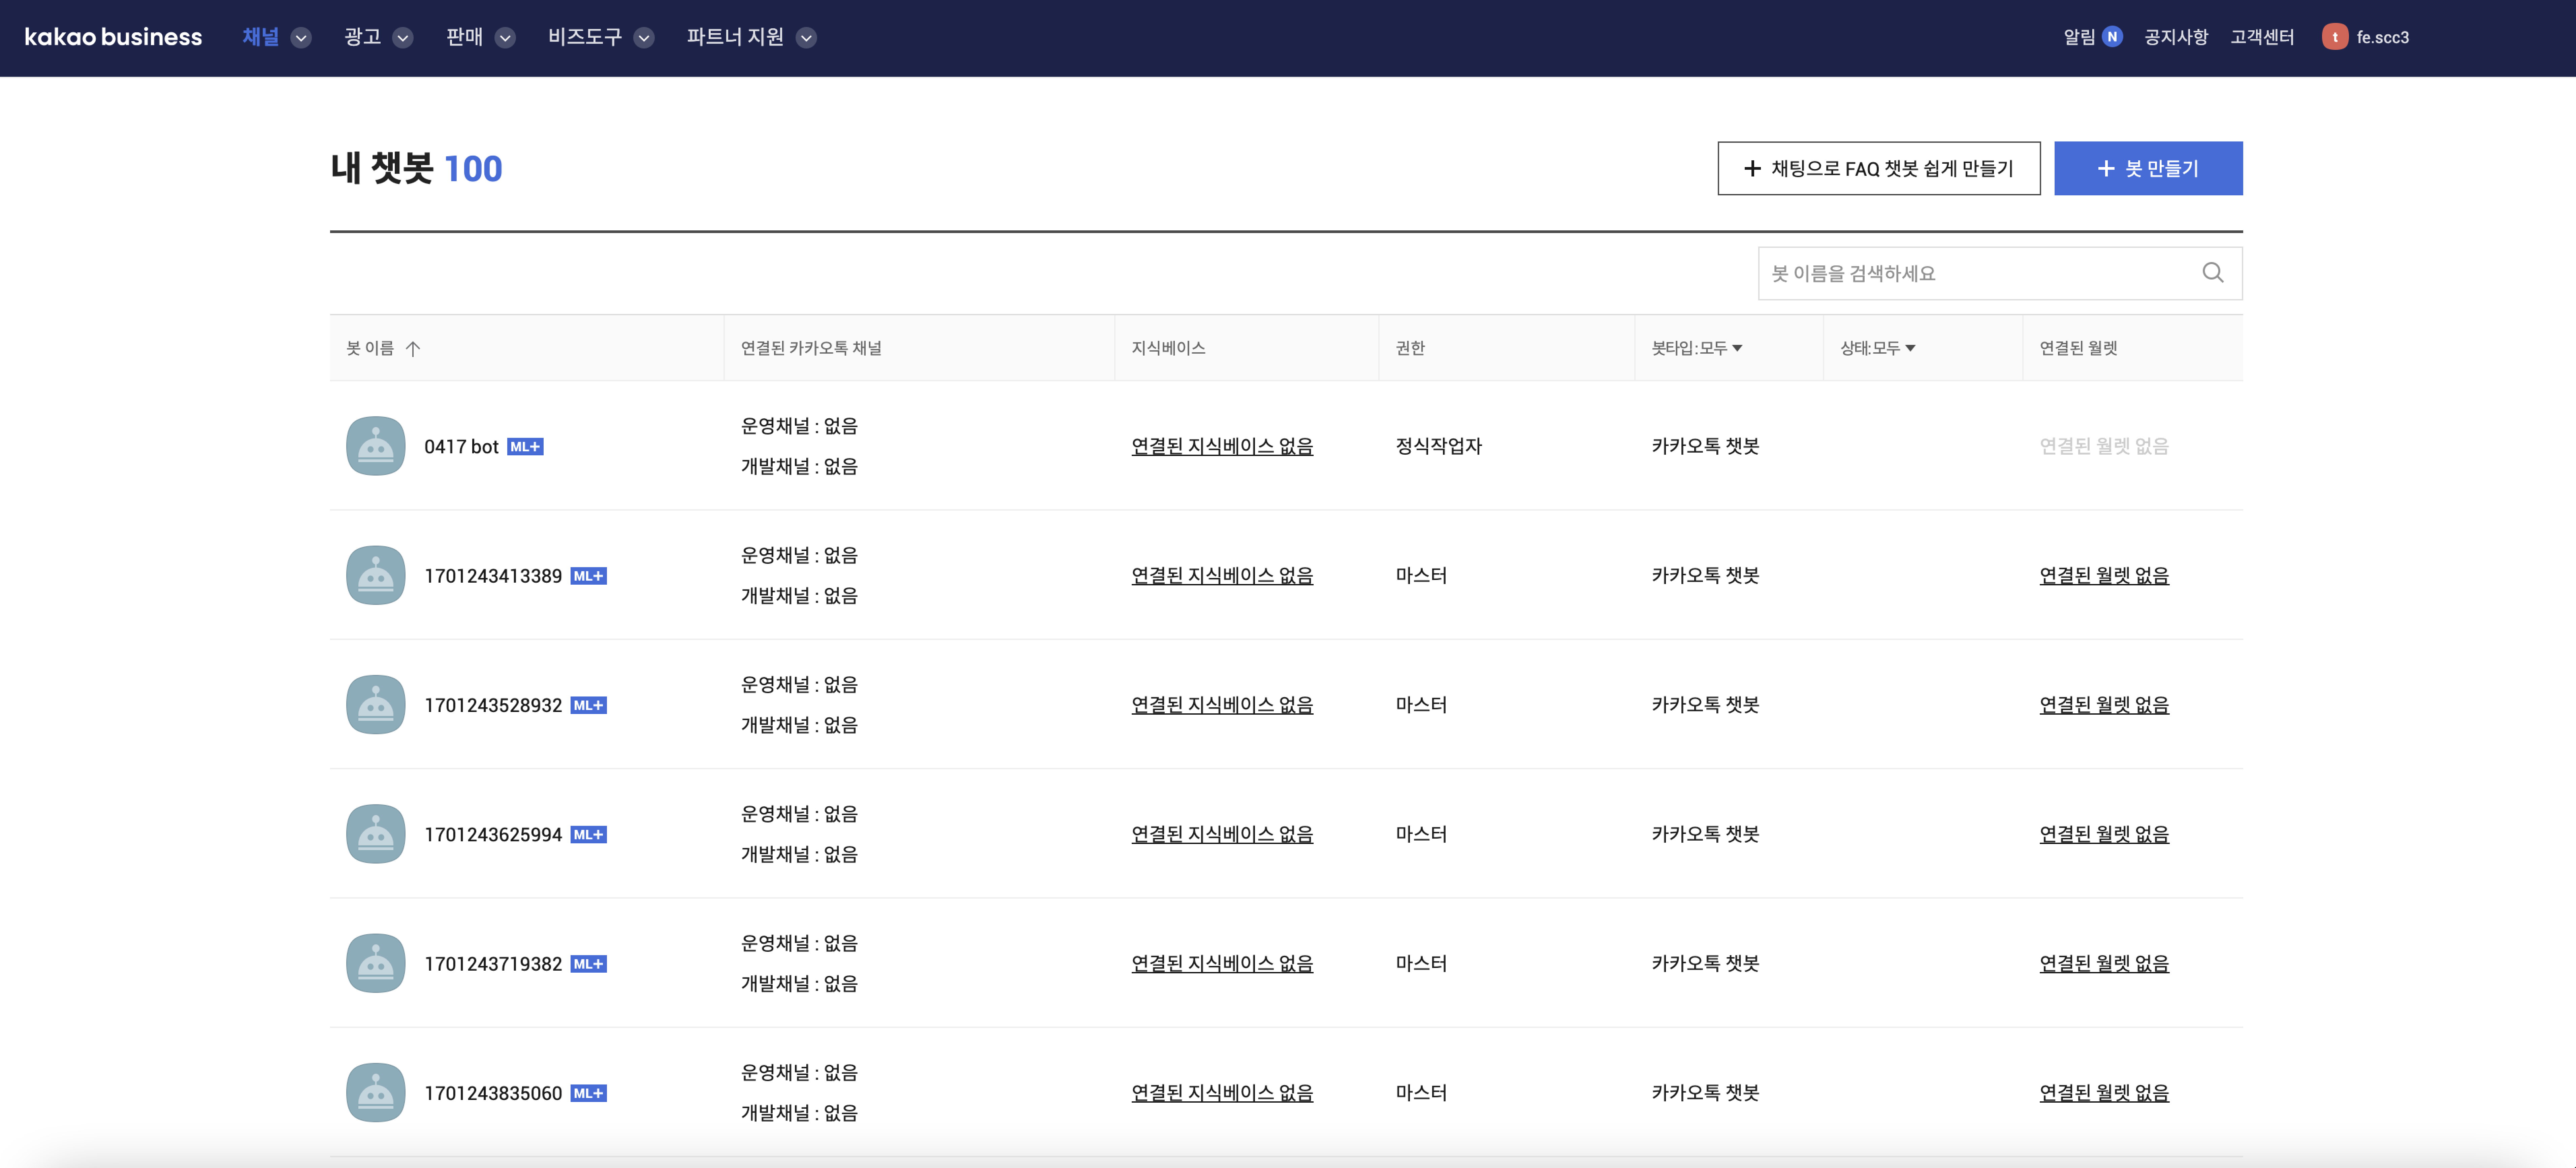The image size is (2576, 1168).
Task: Click the ML+ badge beside 1701243719382
Action: click(x=589, y=964)
